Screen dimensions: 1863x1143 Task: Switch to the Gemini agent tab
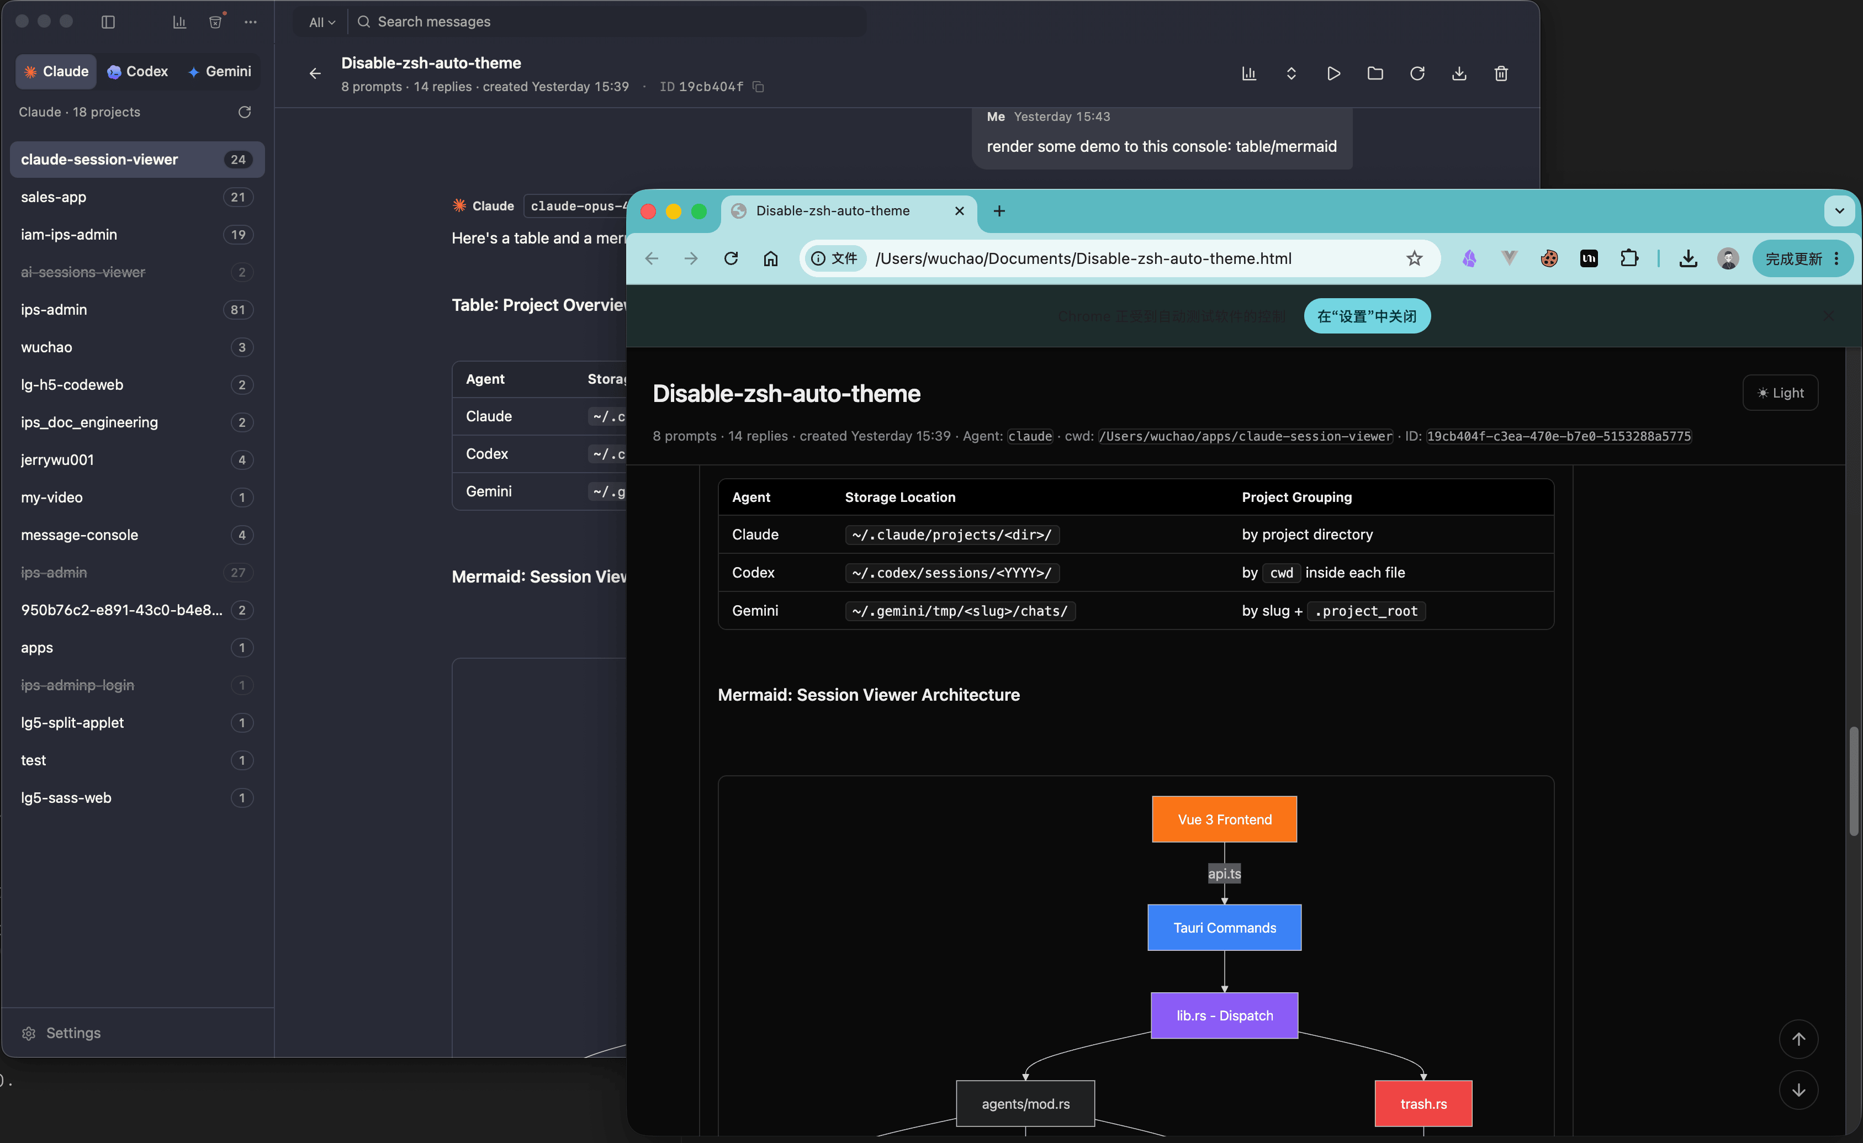pyautogui.click(x=219, y=72)
